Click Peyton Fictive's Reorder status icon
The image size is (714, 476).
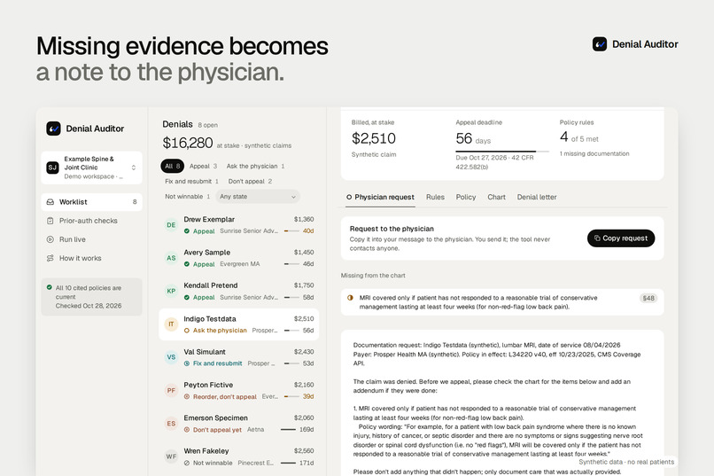click(187, 397)
